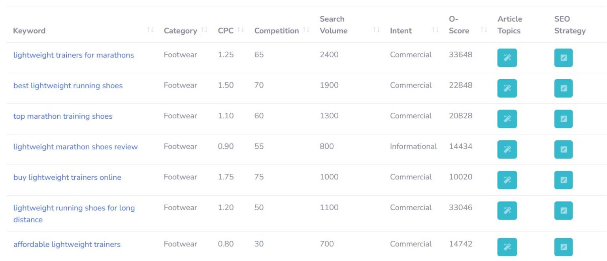
Task: Open the keyword buy lightweight trainers online
Action: 67,177
